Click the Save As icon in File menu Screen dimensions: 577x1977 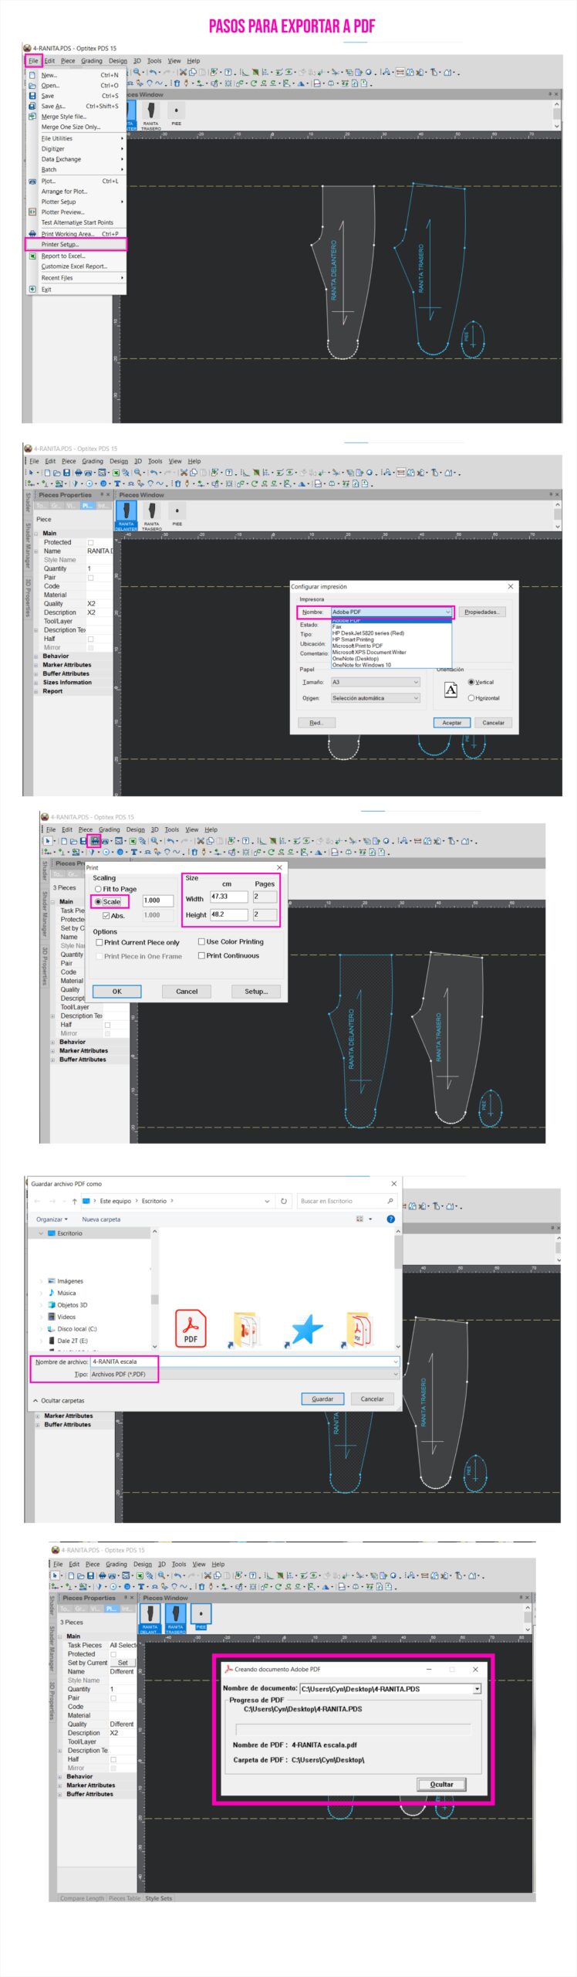tap(32, 106)
